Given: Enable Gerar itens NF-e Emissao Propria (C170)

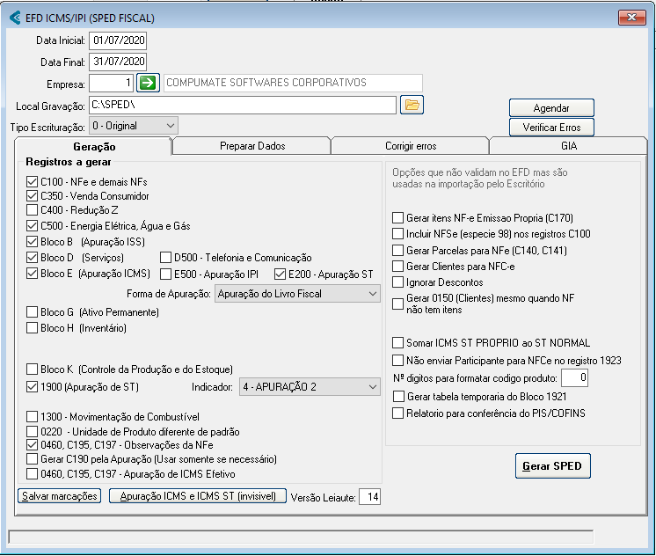Looking at the screenshot, I should [398, 218].
